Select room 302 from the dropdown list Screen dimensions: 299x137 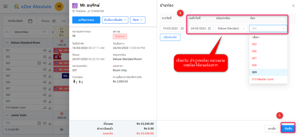click(x=268, y=44)
